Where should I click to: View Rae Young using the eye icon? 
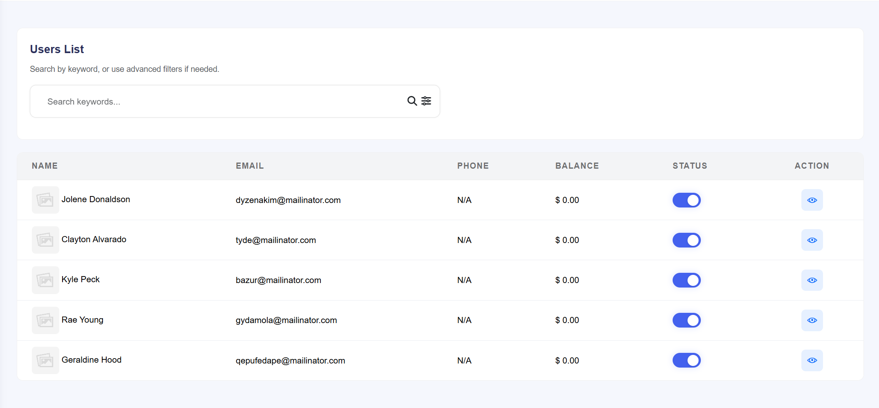click(x=812, y=320)
